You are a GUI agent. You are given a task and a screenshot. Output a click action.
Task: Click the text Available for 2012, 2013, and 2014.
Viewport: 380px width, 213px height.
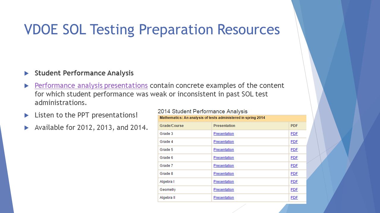point(91,128)
